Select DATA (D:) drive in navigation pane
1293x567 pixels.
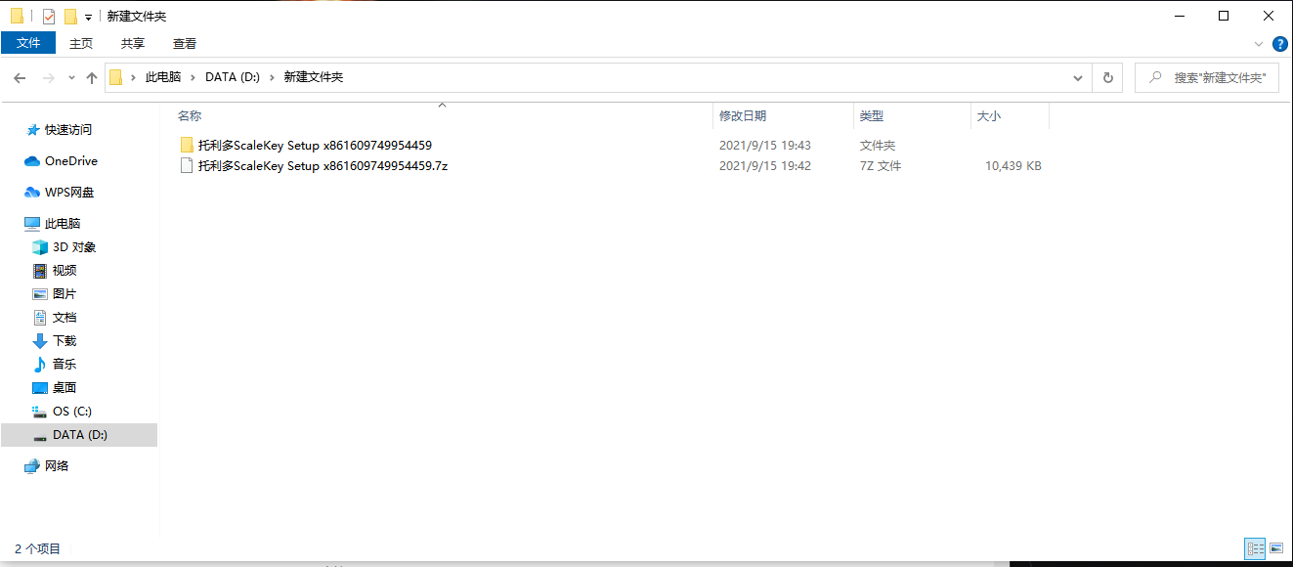coord(79,435)
